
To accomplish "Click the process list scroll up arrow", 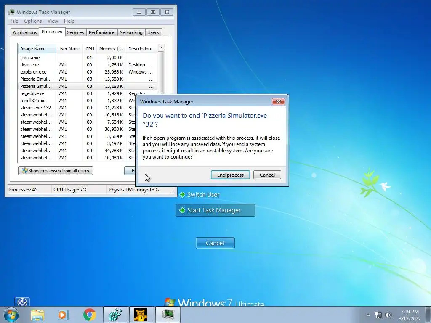I will (161, 48).
